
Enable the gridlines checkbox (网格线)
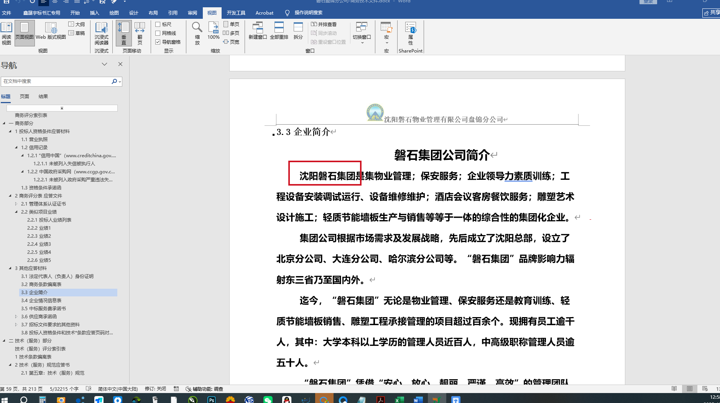point(158,33)
